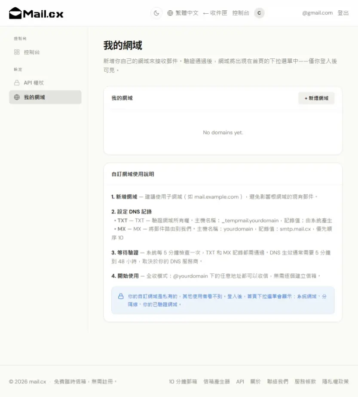This screenshot has height=397, width=358.
Task: Open 關於 footer link
Action: click(x=255, y=382)
